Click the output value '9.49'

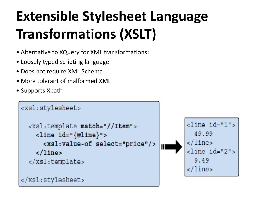tap(202, 160)
